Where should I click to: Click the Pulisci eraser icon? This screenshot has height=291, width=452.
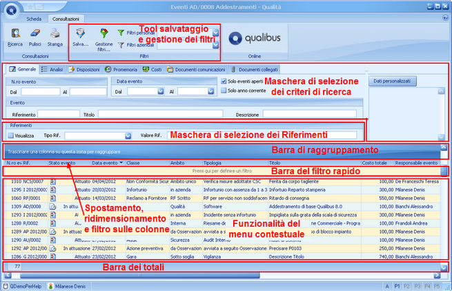point(35,33)
